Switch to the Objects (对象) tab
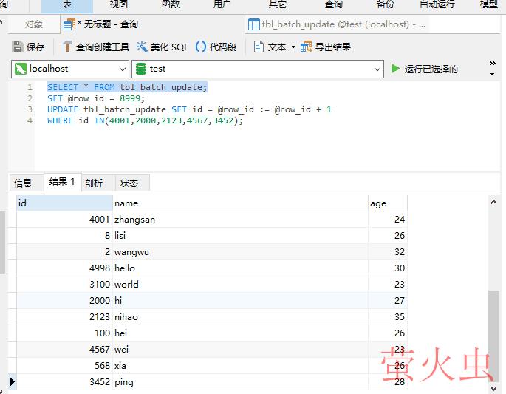This screenshot has width=506, height=394. (x=34, y=24)
